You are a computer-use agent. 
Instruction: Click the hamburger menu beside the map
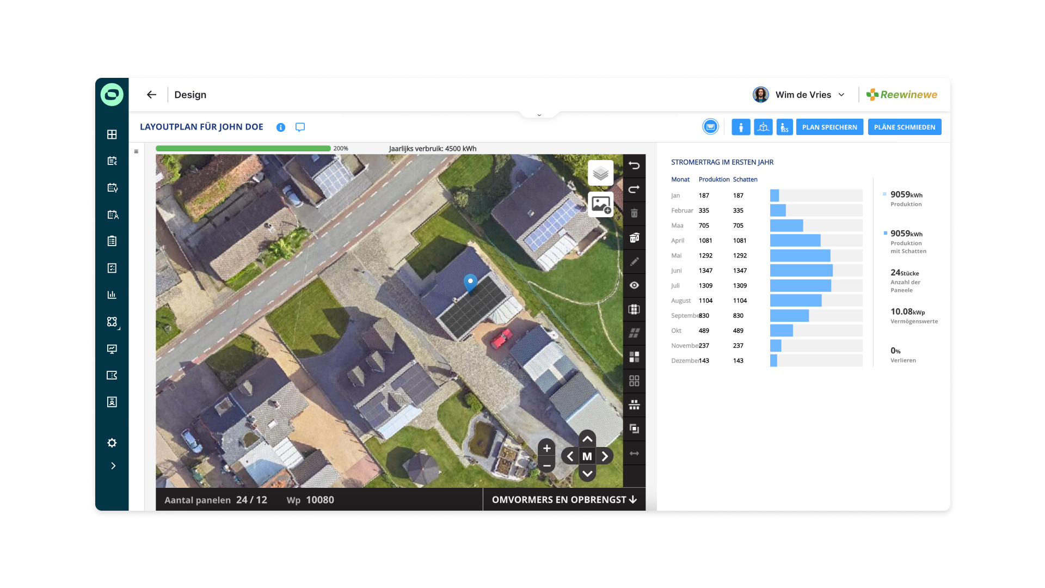pos(136,152)
